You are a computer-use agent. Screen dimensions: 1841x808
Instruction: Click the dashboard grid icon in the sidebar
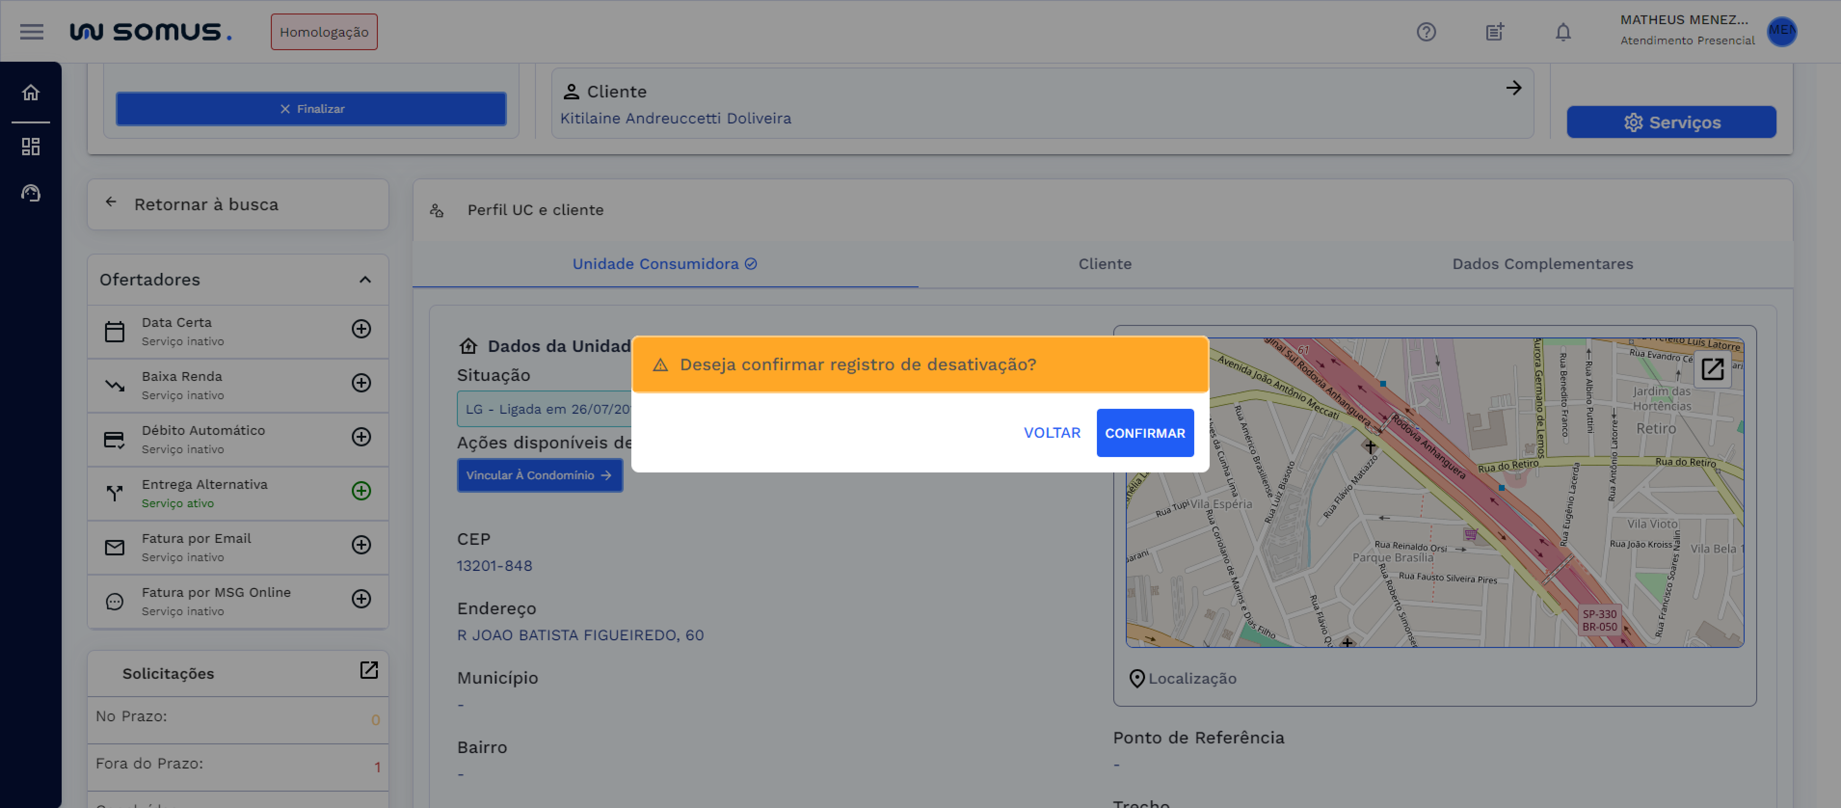coord(31,146)
